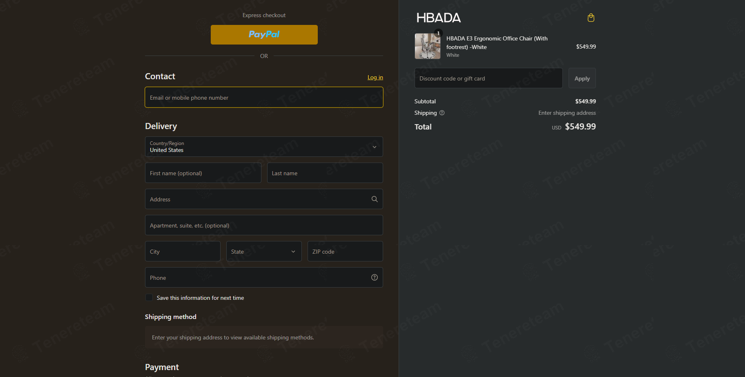Click the Last name field

point(325,173)
